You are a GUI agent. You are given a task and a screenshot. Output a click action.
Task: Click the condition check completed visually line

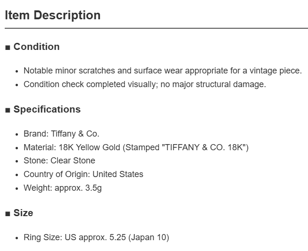[x=145, y=84]
